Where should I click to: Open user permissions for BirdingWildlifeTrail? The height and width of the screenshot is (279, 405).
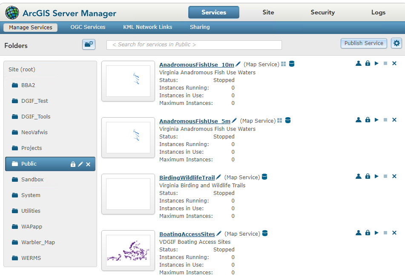point(359,176)
